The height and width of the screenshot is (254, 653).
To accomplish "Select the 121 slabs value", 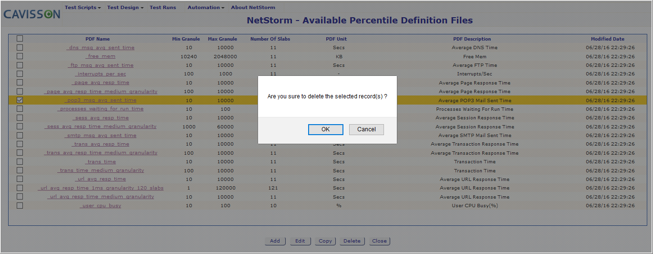I will point(273,188).
